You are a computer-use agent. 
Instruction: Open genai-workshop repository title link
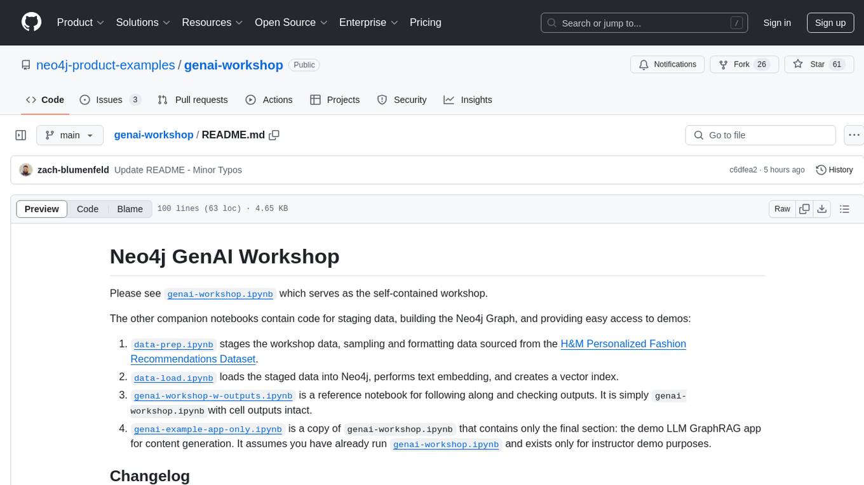tap(234, 65)
